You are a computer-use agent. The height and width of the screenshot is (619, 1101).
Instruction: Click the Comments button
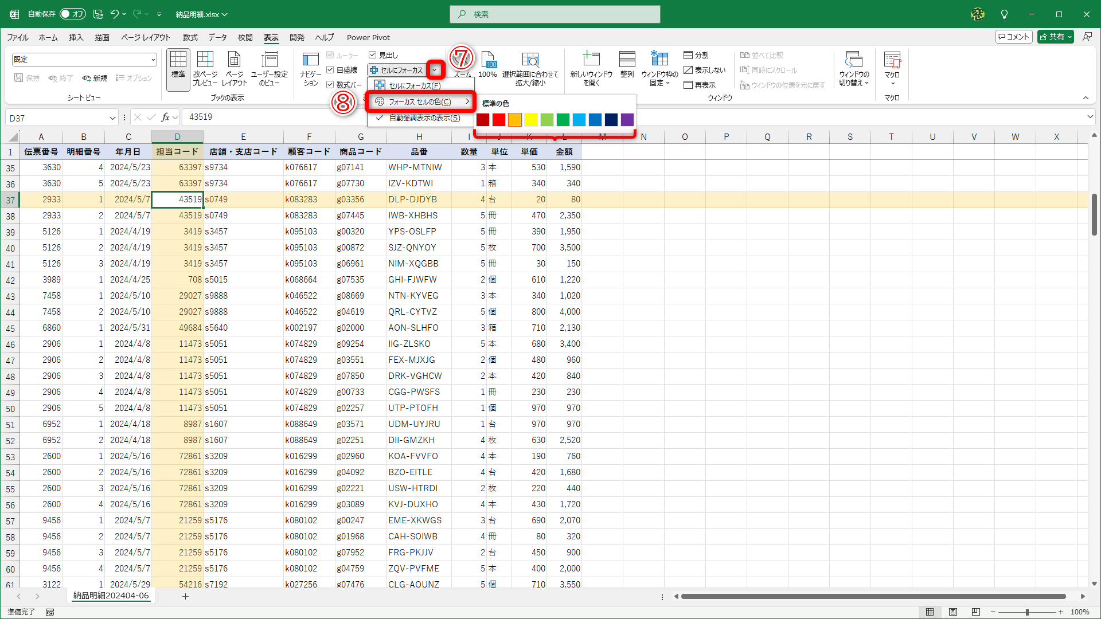pos(1014,37)
